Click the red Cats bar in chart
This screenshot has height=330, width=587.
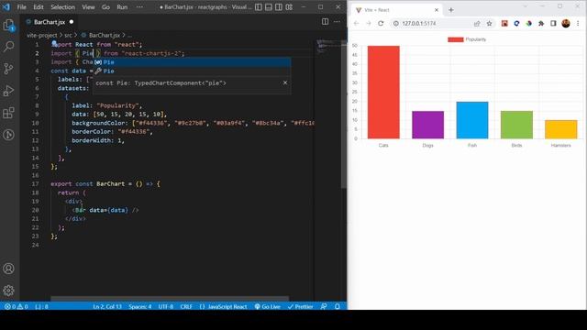(383, 92)
